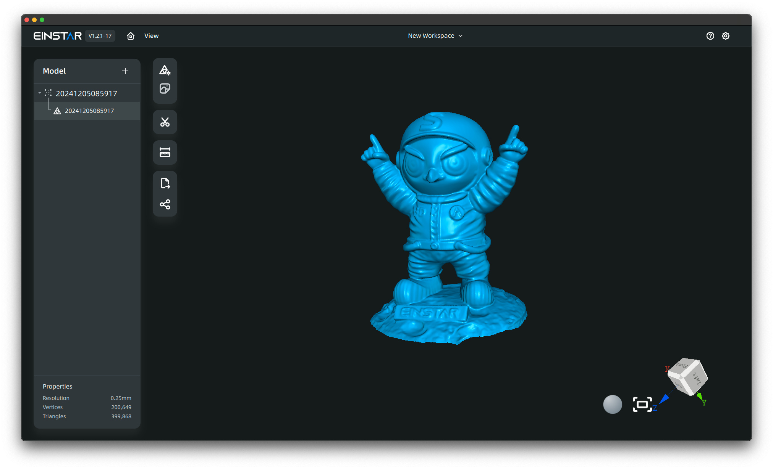Select the scissors cut tool
The height and width of the screenshot is (469, 773).
point(165,122)
